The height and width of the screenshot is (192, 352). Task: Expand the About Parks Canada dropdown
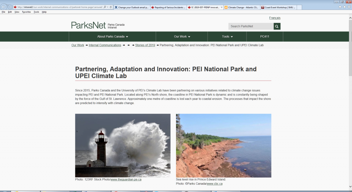[x=112, y=36]
